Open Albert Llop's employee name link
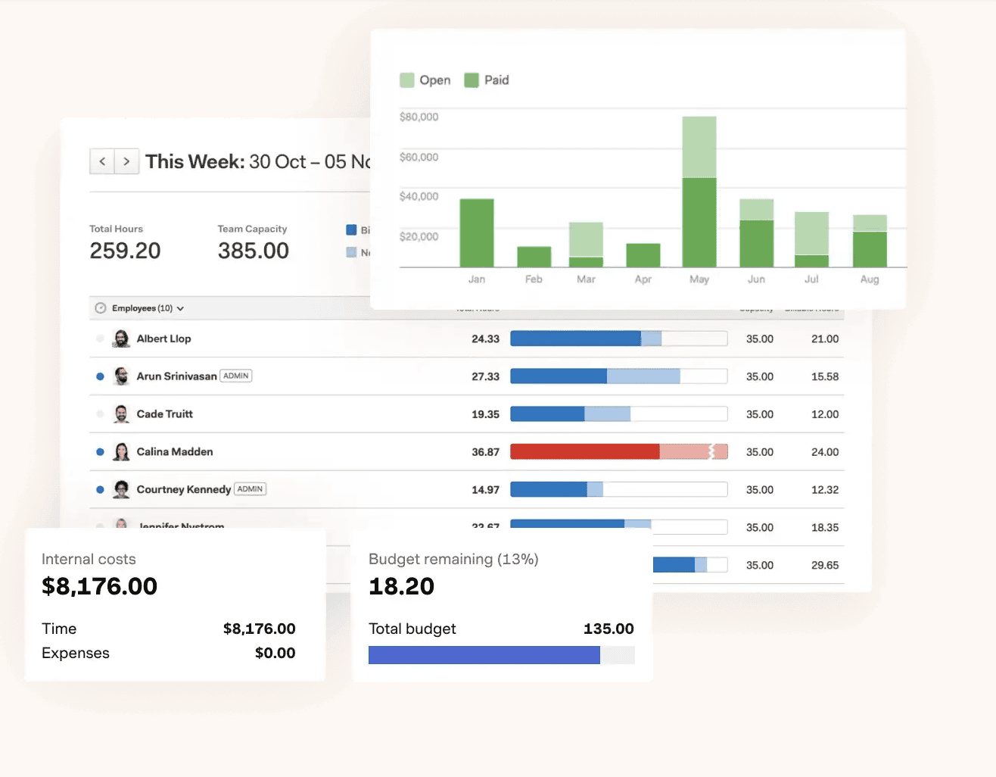 [x=163, y=339]
